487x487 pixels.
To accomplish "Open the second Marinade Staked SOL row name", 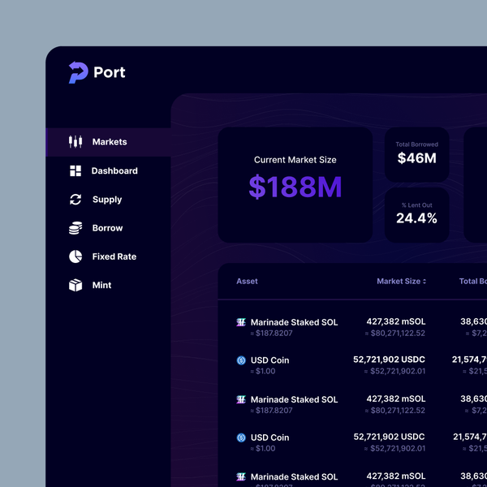I will coord(294,399).
